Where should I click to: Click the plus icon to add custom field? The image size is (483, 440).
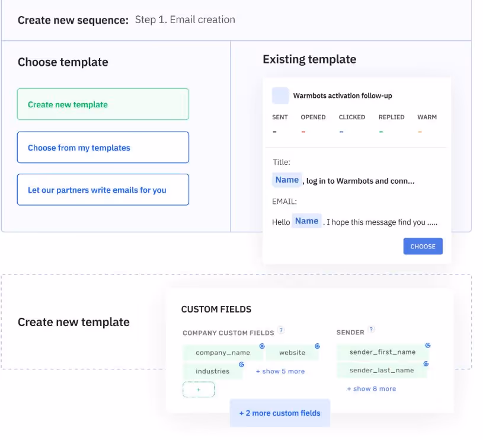(x=198, y=389)
